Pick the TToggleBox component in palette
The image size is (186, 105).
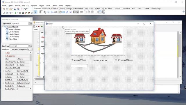tap(63, 12)
